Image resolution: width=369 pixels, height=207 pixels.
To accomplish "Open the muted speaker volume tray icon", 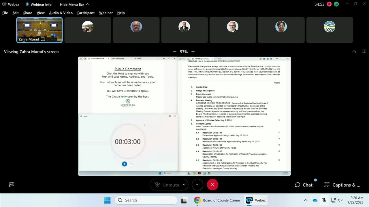I will [340, 200].
